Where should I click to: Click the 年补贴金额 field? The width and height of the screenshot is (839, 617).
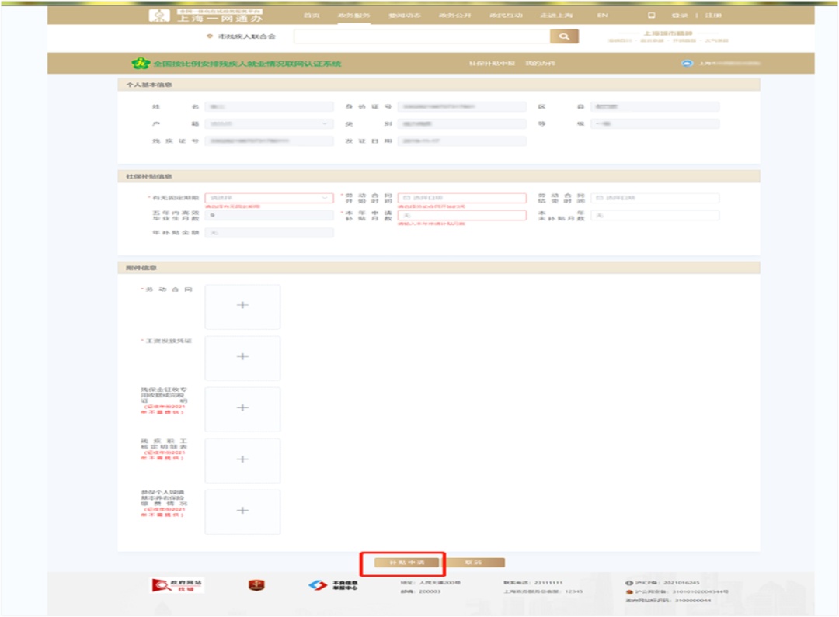coord(269,233)
